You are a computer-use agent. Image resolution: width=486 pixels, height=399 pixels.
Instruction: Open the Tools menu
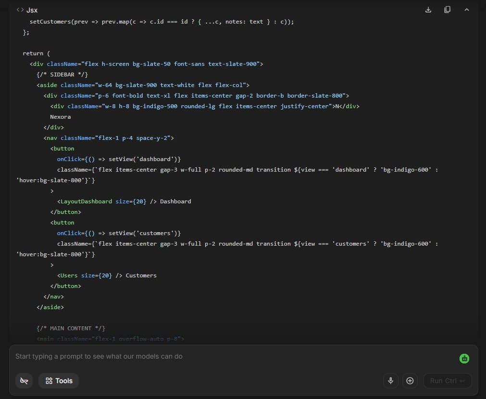click(x=59, y=381)
